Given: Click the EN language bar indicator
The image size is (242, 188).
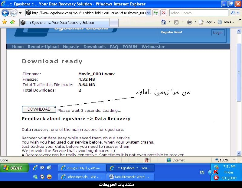Looking at the screenshot, I should (202, 172).
